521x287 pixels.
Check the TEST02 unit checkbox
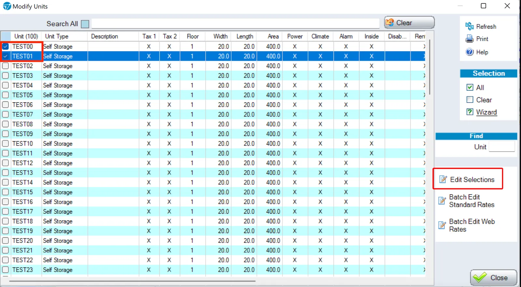(6, 66)
